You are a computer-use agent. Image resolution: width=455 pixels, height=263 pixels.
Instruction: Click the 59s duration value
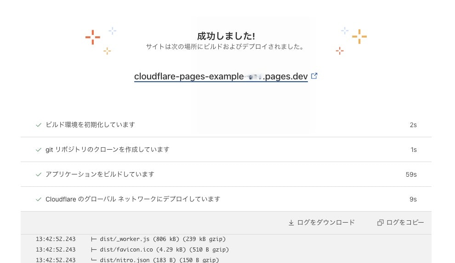click(x=411, y=175)
